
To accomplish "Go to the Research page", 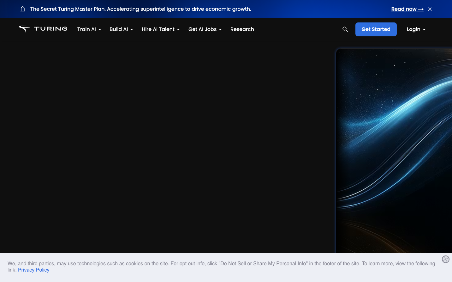I will click(x=242, y=29).
